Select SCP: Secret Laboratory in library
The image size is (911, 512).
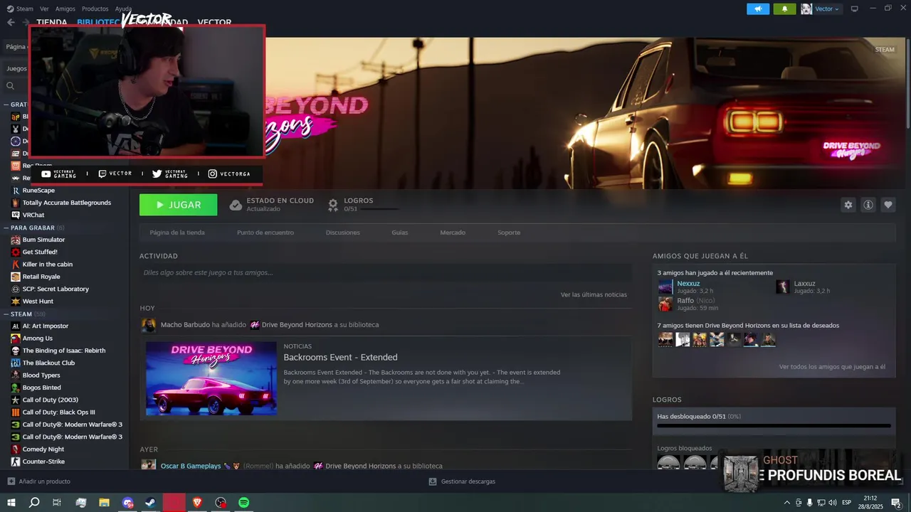click(x=56, y=289)
